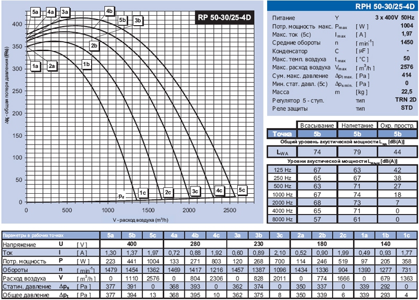Click the 1a label near pressure axis
Screen dimensions: 419x300
[36, 66]
